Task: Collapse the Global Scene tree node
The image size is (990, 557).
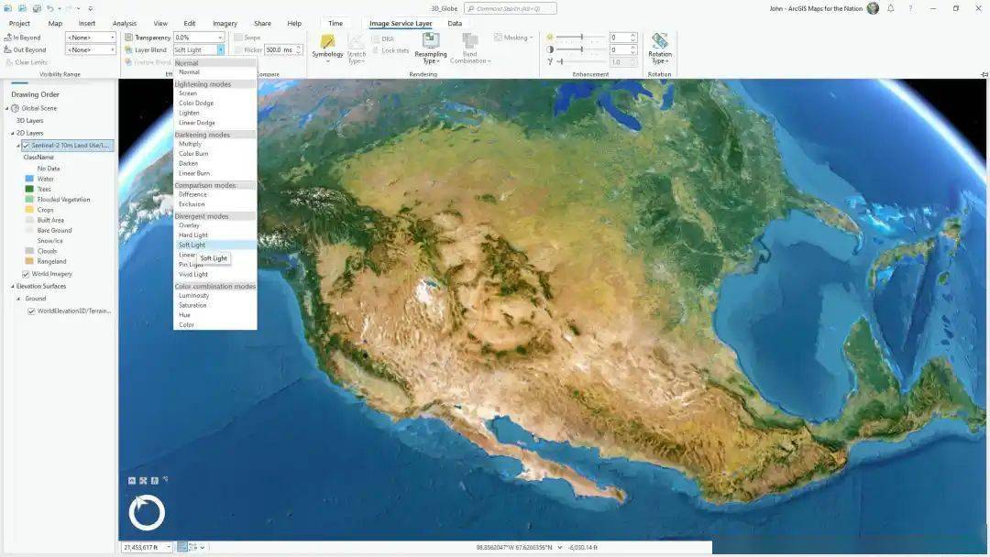Action: click(x=7, y=108)
